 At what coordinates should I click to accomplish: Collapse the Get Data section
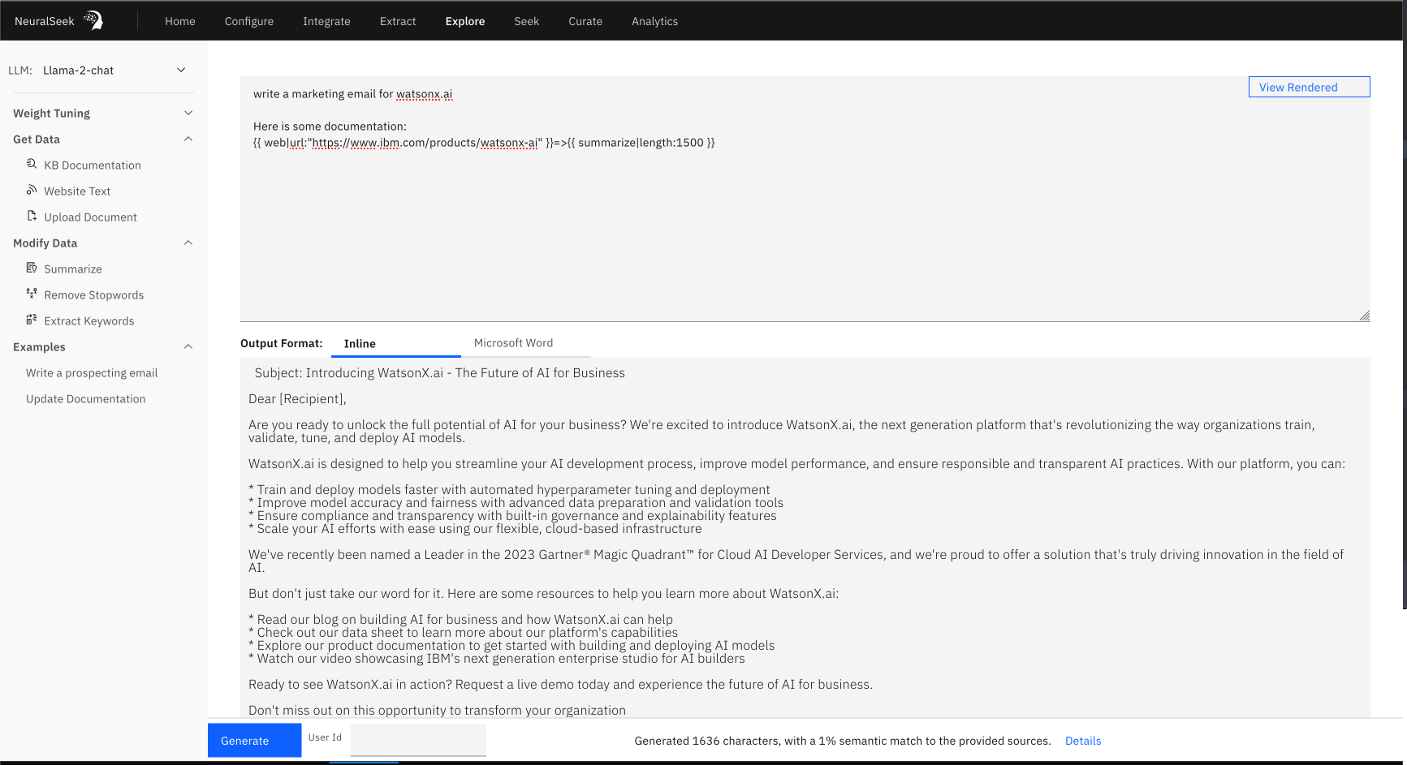click(x=188, y=140)
